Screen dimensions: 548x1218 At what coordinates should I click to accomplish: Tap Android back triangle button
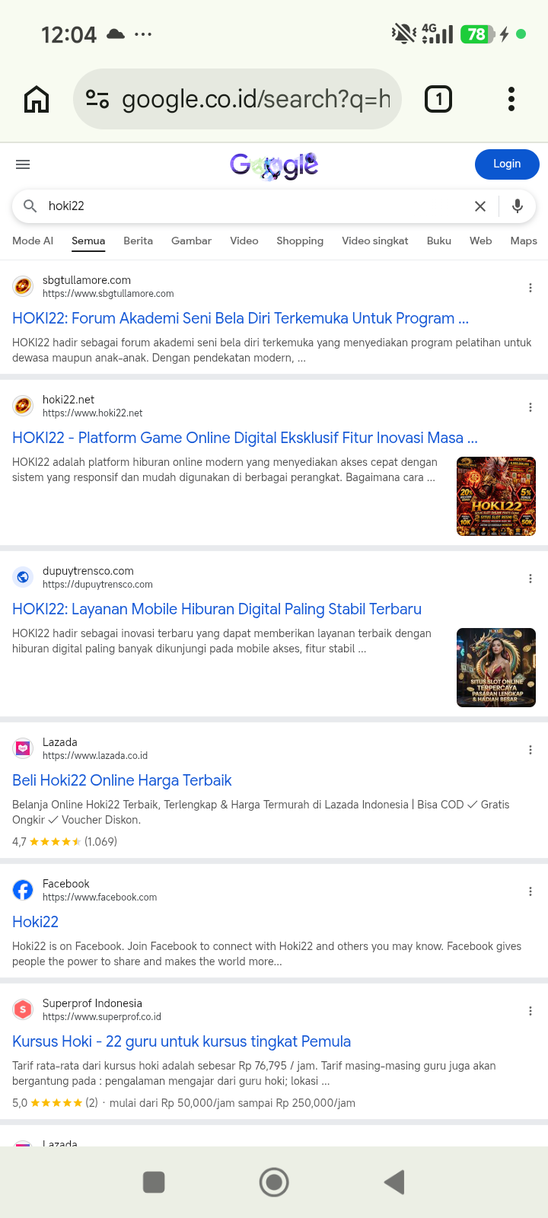(394, 1182)
